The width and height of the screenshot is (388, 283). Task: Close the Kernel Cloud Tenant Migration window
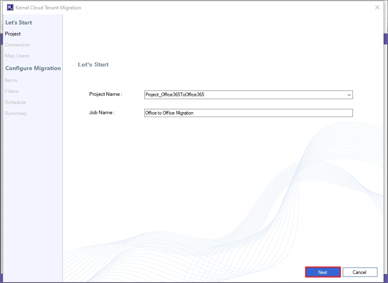coord(377,7)
